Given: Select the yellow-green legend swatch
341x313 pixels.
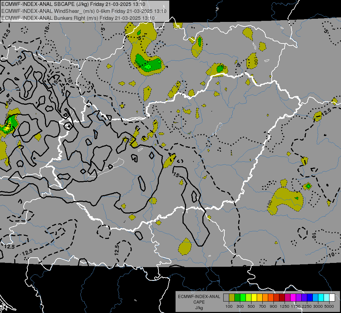Looking at the screenshot, I should click(249, 298).
